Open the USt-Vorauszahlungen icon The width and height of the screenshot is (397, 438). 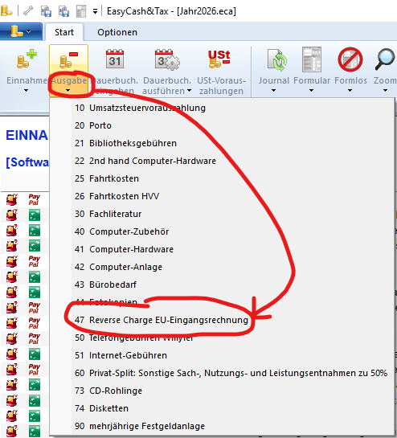click(x=219, y=59)
